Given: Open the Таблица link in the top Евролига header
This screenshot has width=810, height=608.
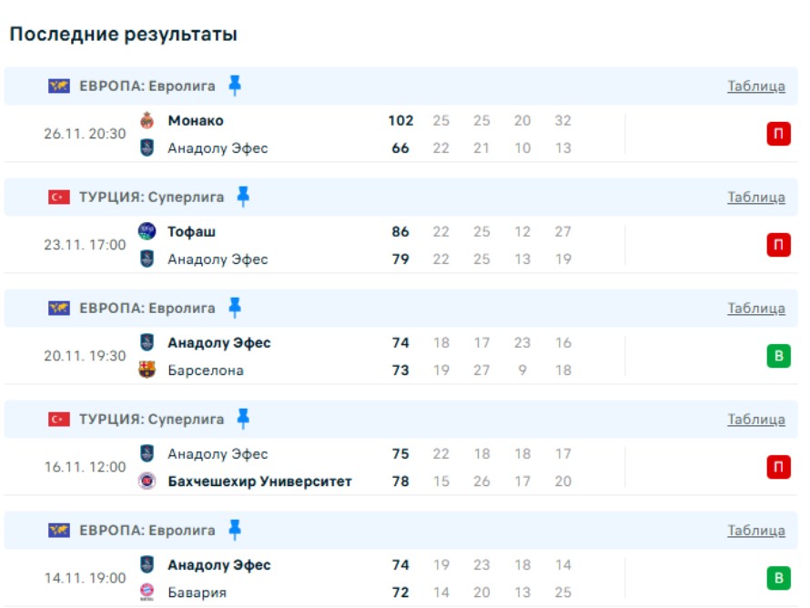Looking at the screenshot, I should (755, 86).
